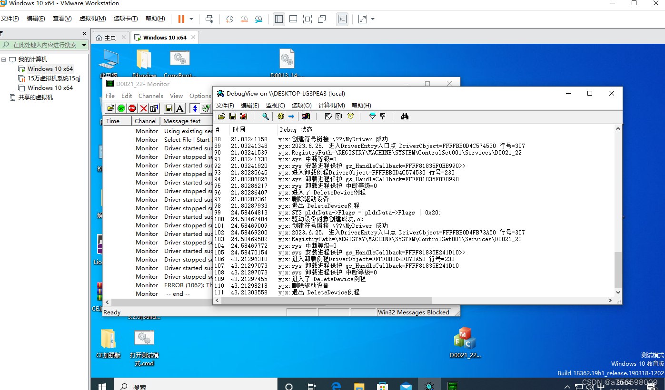Open the stretch-guest dropdown arrow in VMware toolbar
Viewport: 665px width, 390px height.
[373, 19]
